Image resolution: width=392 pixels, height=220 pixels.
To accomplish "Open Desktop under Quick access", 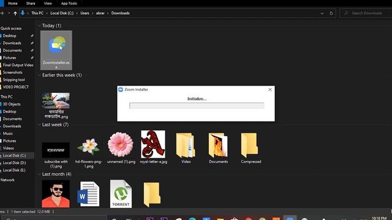I will [10, 35].
